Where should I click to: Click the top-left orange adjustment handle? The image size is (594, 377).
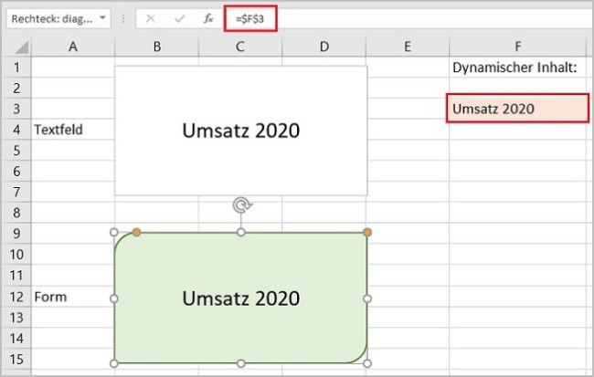pyautogui.click(x=136, y=233)
